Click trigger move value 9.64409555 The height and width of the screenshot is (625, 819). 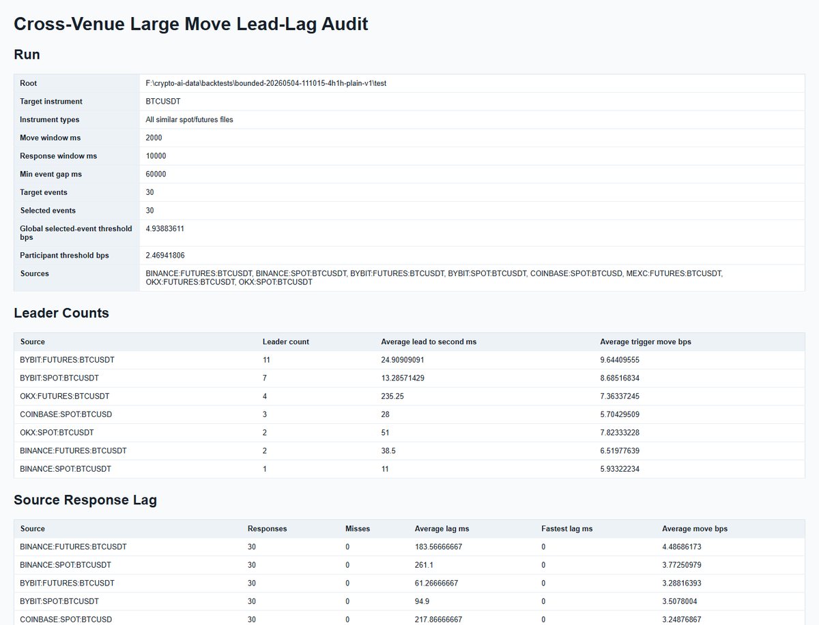[x=620, y=360]
